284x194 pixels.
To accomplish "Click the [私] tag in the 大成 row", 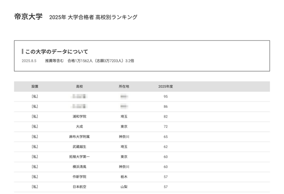I will point(35,126).
